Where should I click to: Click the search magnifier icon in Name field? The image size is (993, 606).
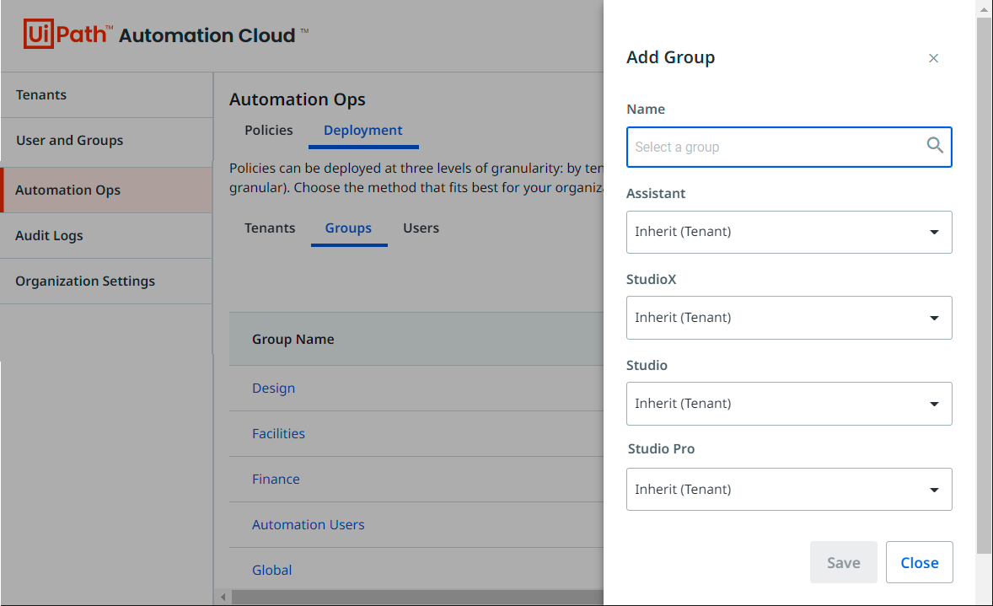(x=935, y=146)
